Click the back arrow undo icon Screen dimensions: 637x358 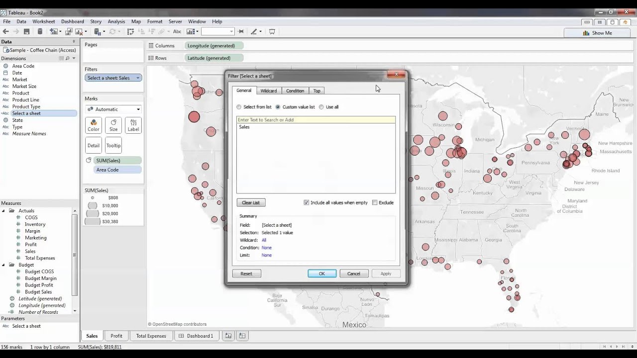click(x=5, y=31)
